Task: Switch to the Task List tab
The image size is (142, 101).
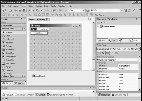Action: (8, 95)
